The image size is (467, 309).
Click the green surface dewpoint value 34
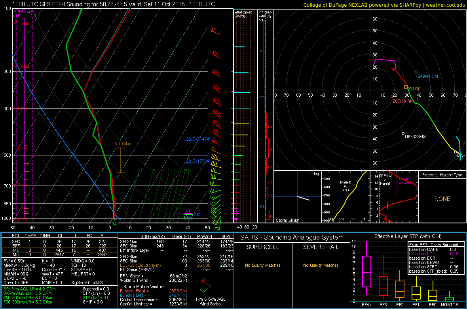[114, 224]
